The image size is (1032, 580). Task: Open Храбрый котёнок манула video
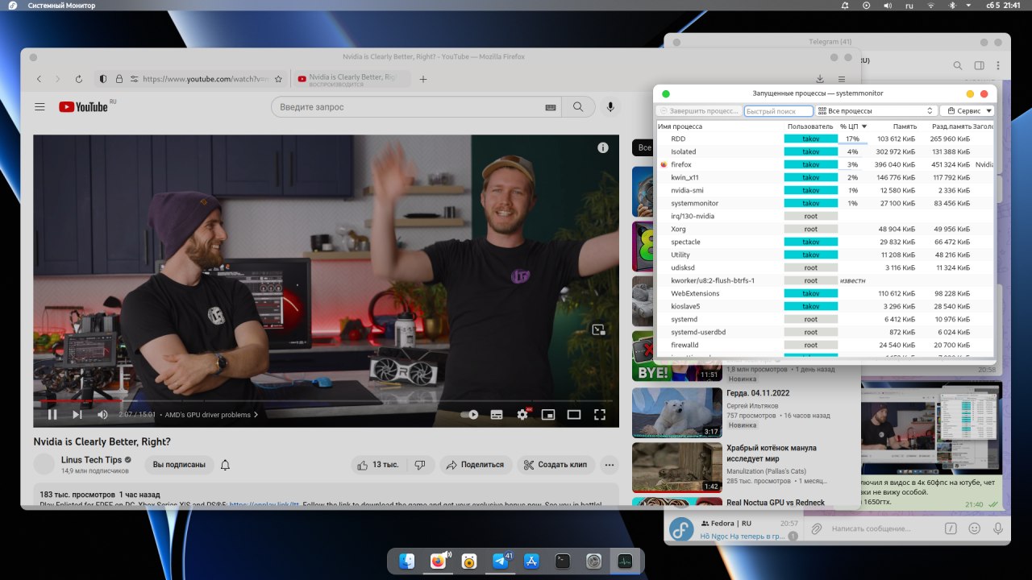pyautogui.click(x=676, y=467)
